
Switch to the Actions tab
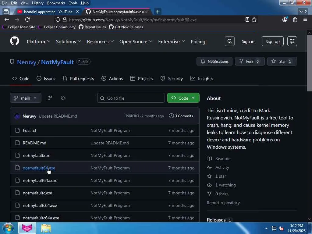(112, 79)
